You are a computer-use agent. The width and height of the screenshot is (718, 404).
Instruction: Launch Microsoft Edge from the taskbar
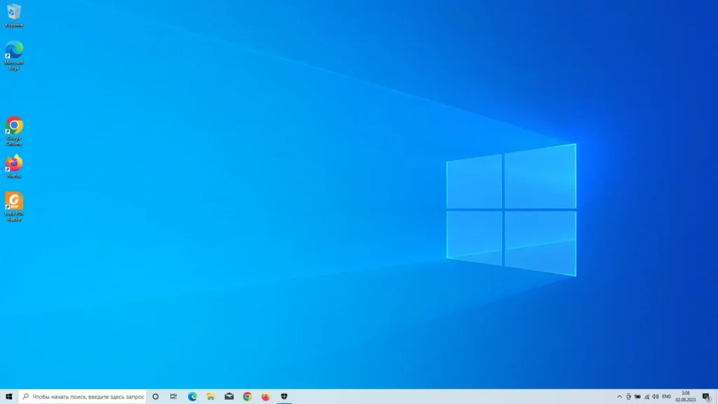click(x=193, y=396)
